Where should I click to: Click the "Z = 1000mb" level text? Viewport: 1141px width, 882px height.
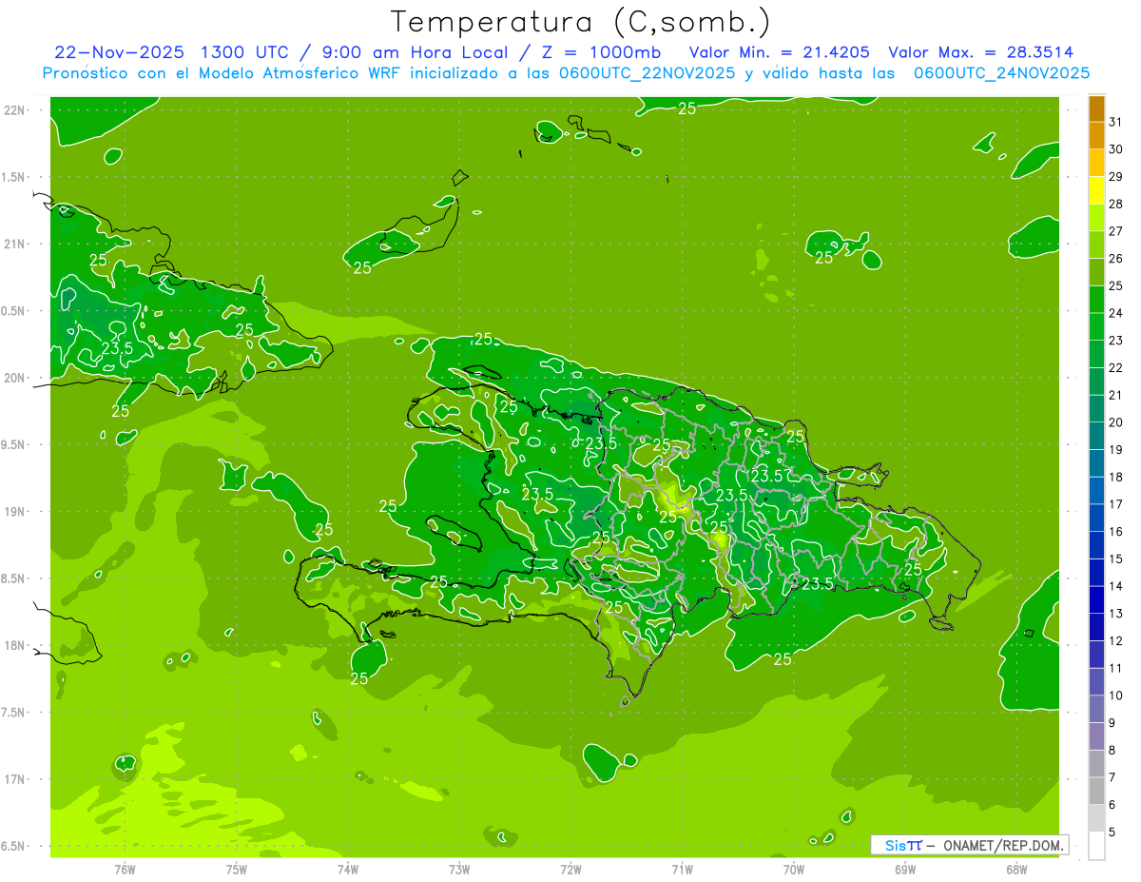(600, 52)
